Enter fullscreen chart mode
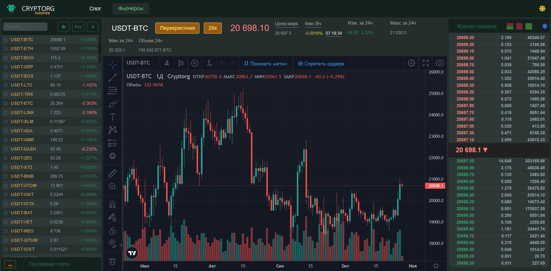This screenshot has width=551, height=271. point(426,63)
